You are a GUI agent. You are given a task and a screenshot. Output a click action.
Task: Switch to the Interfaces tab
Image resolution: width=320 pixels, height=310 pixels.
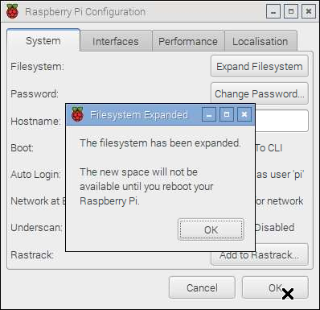click(x=116, y=41)
